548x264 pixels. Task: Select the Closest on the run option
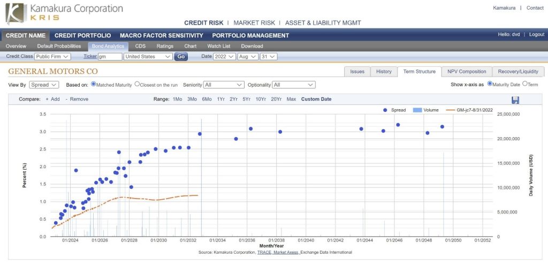coord(137,84)
